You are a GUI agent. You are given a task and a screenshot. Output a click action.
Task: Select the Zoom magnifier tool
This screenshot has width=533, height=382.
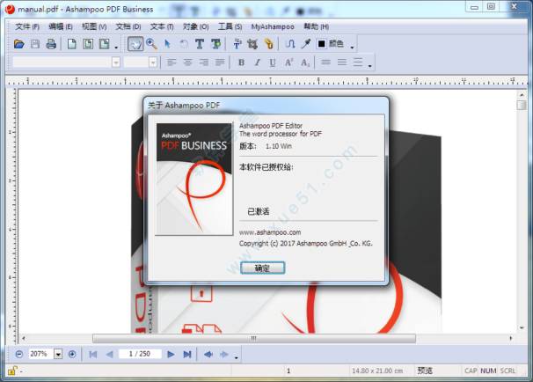151,44
